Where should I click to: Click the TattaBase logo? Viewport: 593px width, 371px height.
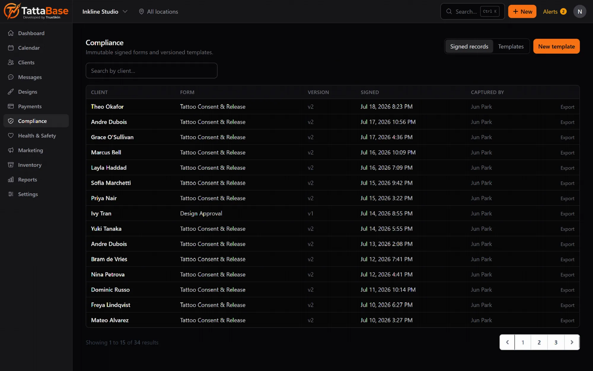click(36, 11)
